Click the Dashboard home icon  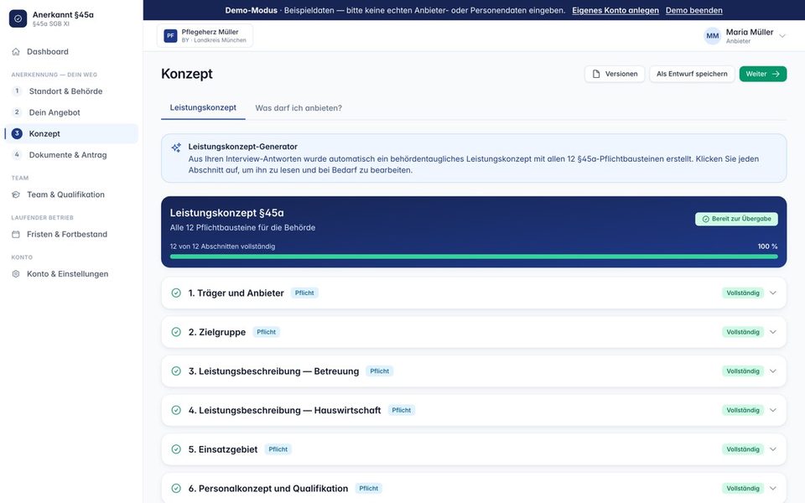click(16, 52)
